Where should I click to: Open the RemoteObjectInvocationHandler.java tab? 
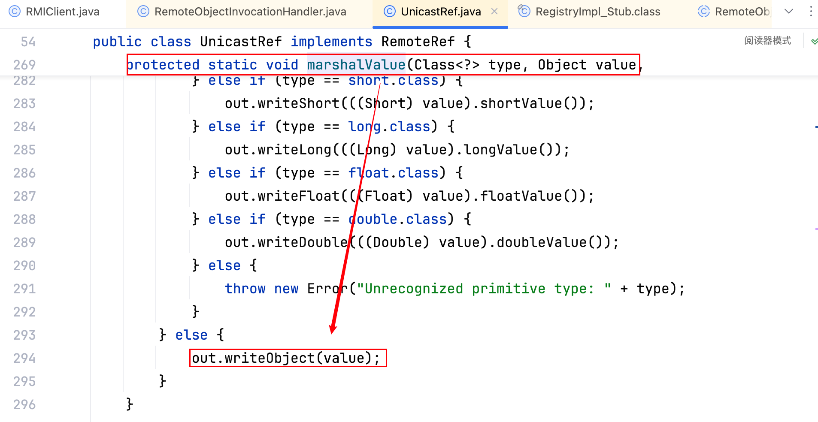[250, 12]
